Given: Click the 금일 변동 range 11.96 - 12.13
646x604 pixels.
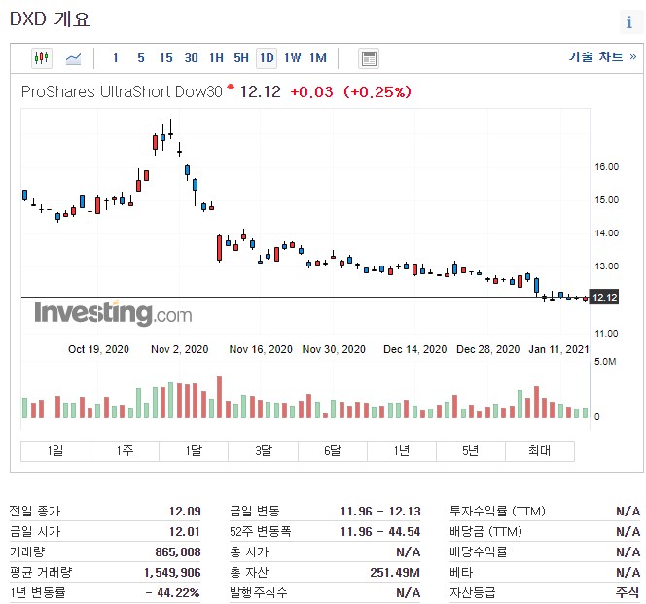Looking at the screenshot, I should [380, 512].
